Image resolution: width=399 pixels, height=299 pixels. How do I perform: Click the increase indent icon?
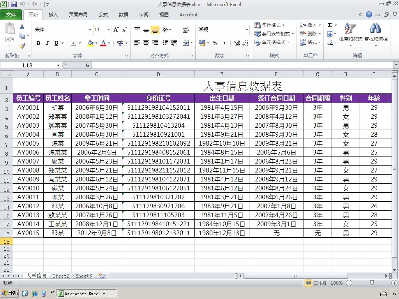pyautogui.click(x=174, y=43)
